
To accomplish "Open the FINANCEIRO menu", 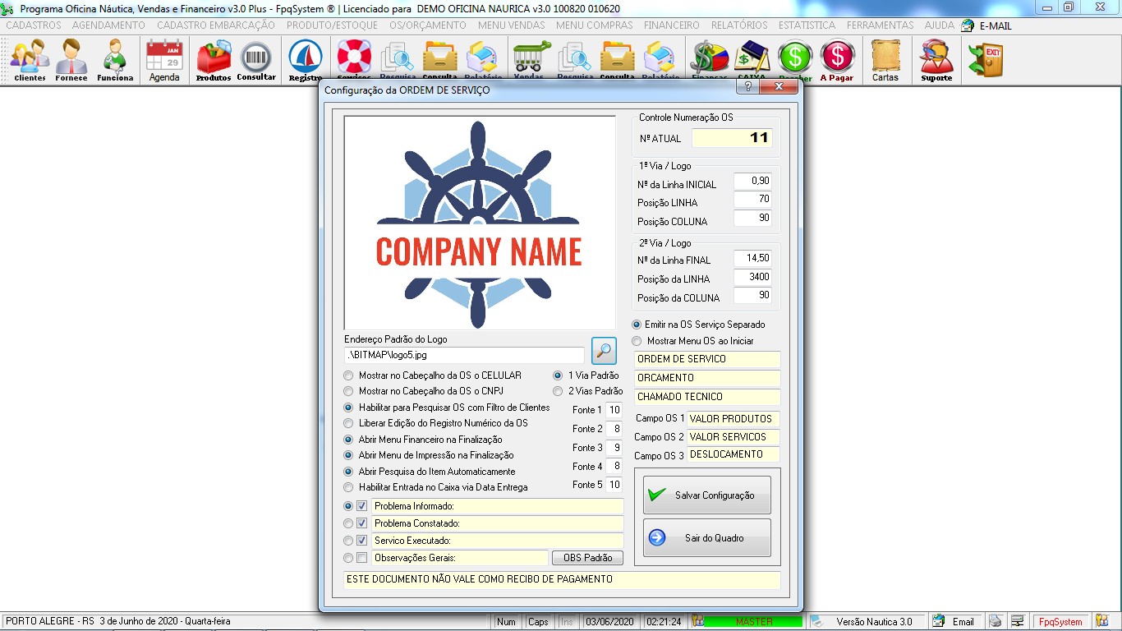I will click(x=672, y=25).
